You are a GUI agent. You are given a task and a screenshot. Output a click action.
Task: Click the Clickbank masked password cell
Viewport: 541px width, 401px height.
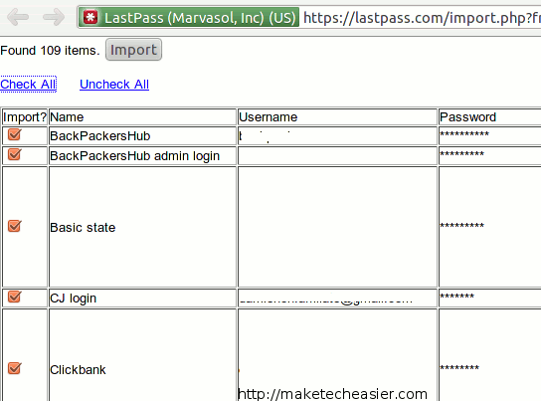(490, 355)
